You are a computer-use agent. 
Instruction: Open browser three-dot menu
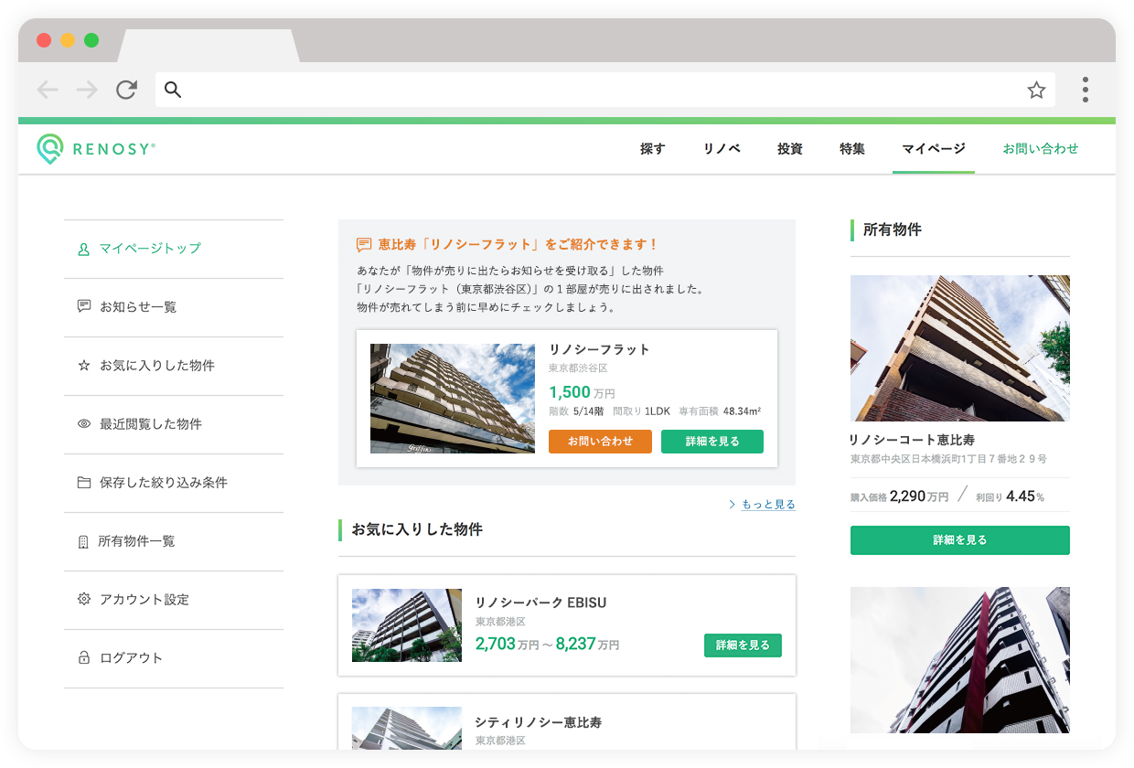(x=1086, y=90)
